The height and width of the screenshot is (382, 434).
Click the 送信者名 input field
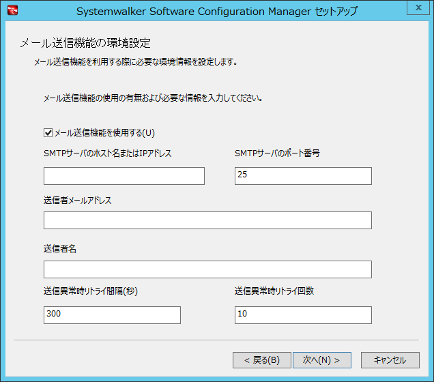coord(207,269)
